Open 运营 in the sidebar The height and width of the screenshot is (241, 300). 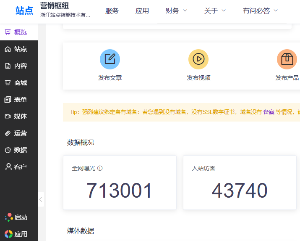(x=19, y=133)
